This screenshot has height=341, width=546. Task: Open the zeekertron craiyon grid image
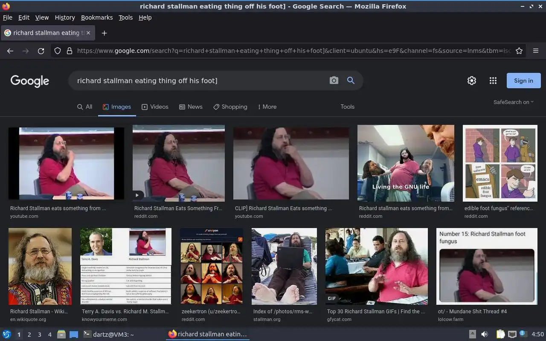pos(212,266)
